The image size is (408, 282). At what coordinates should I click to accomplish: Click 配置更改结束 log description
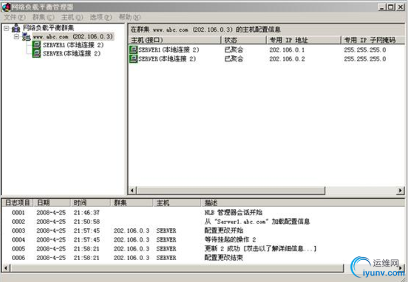(x=224, y=258)
